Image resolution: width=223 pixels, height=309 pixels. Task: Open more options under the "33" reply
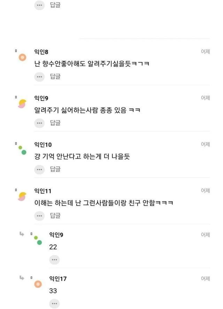54,304
